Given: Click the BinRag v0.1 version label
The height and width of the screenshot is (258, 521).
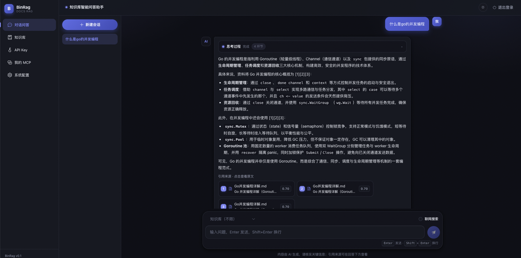Looking at the screenshot, I should click(13, 256).
